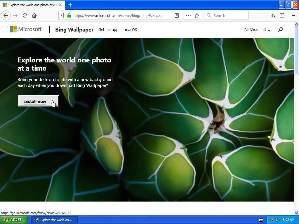Open a new tab with plus button
The height and width of the screenshot is (224, 299).
(70, 5)
